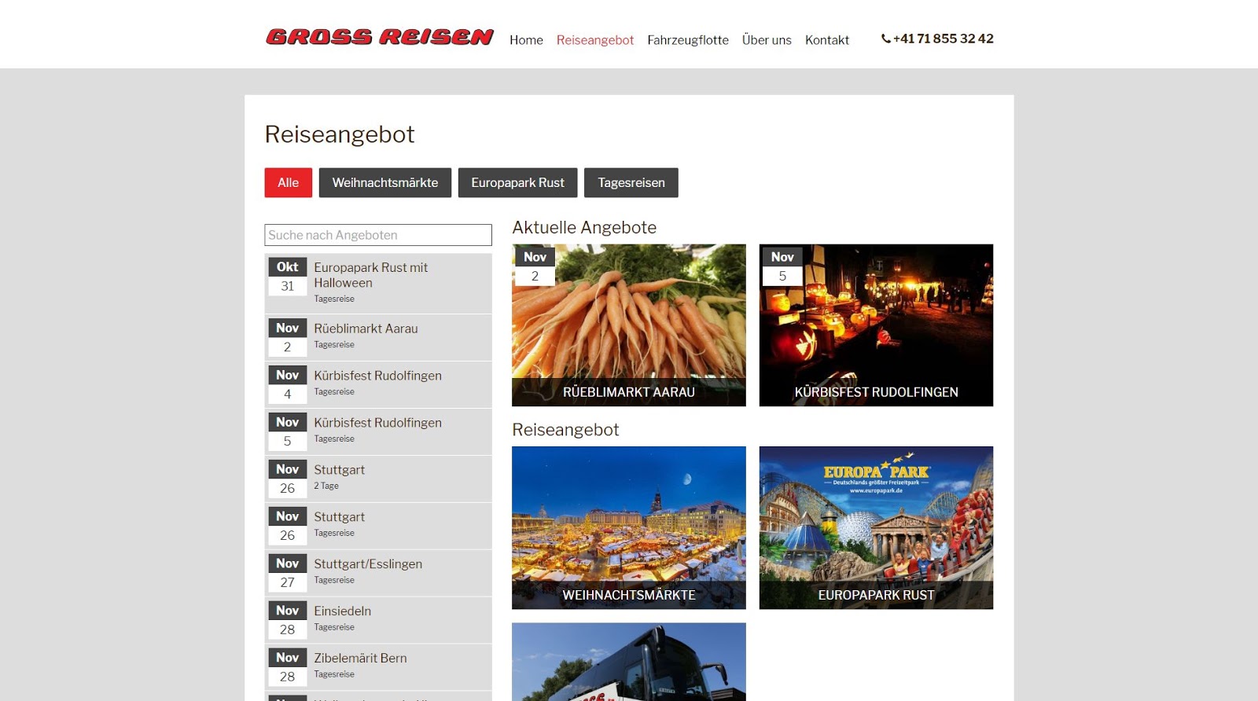Open Weihnachtsmärkte category thumbnail
The image size is (1258, 701).
(629, 528)
